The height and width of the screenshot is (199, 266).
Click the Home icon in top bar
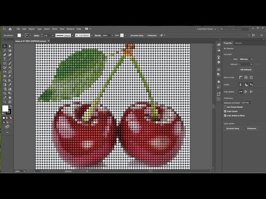coord(10,29)
